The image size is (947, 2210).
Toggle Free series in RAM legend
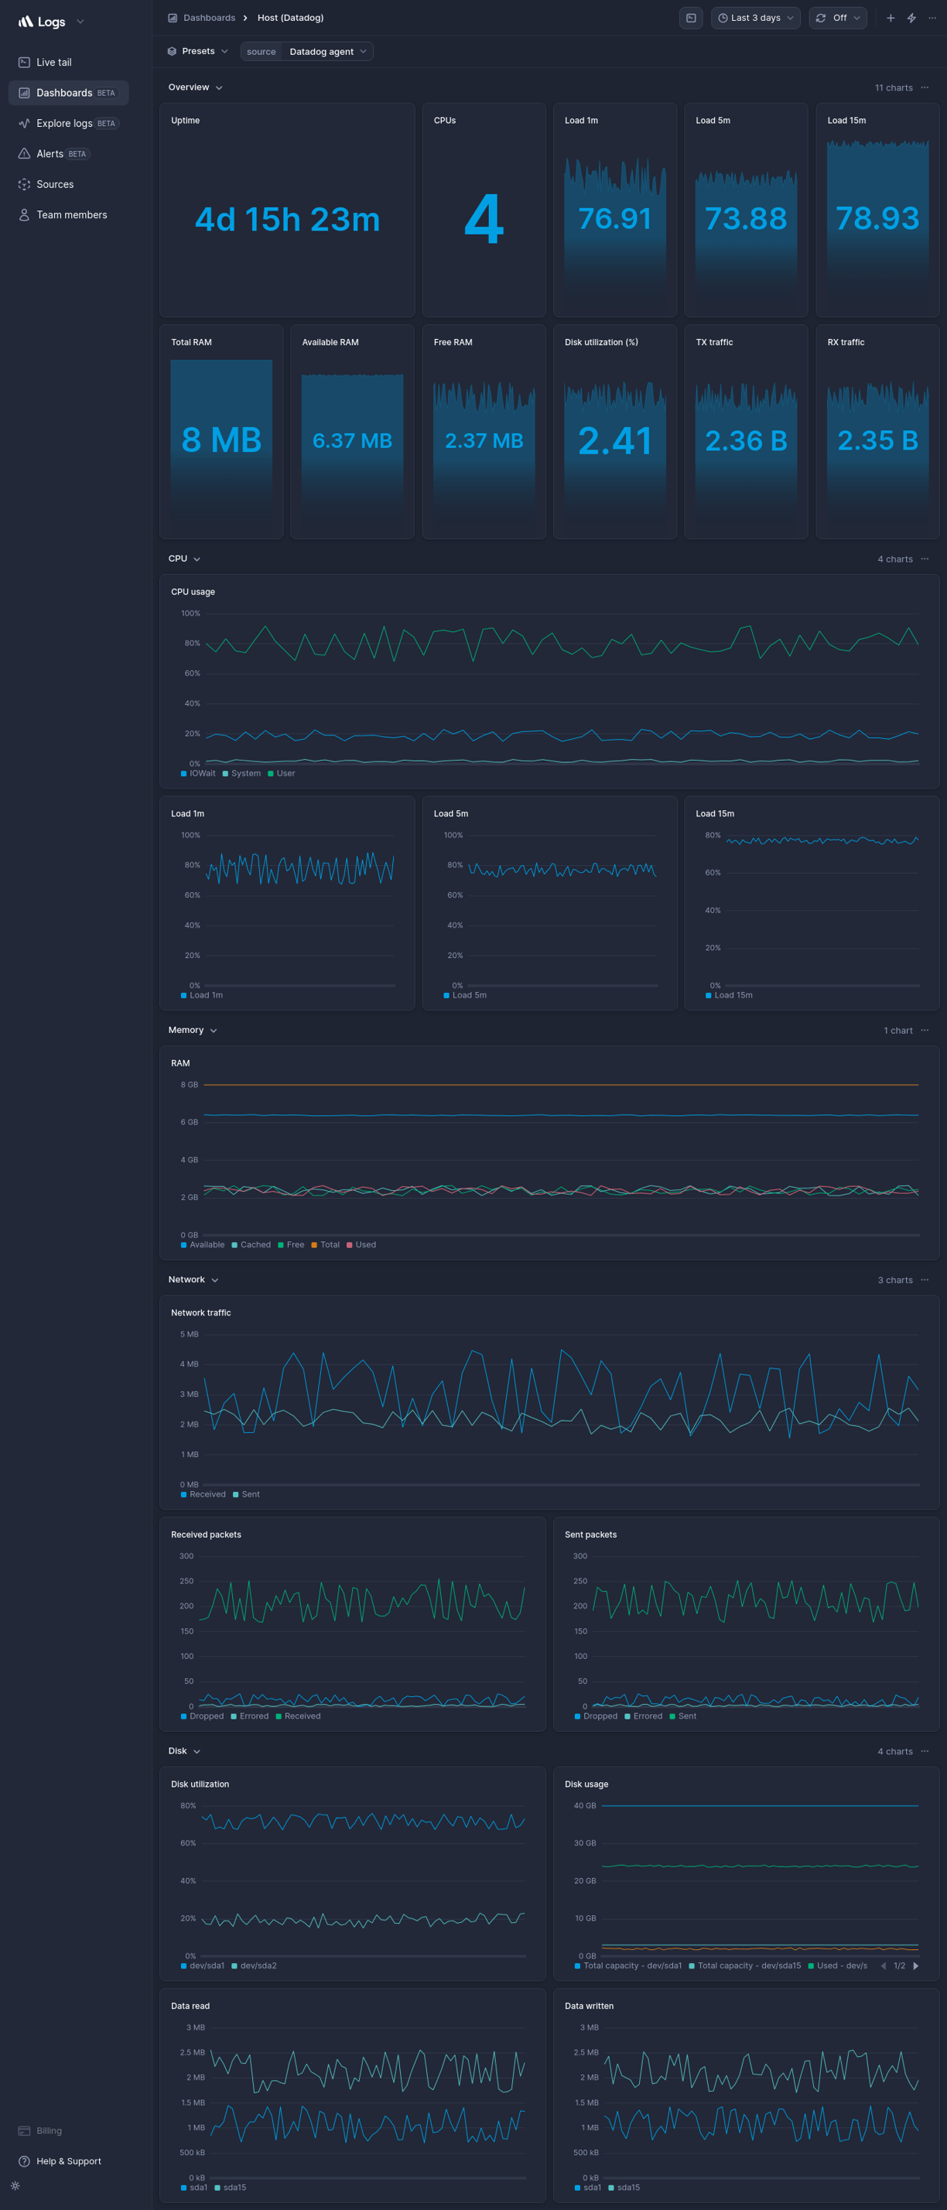coord(291,1244)
